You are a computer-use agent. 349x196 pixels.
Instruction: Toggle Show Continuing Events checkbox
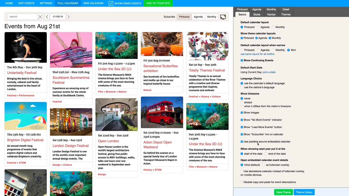[242, 60]
